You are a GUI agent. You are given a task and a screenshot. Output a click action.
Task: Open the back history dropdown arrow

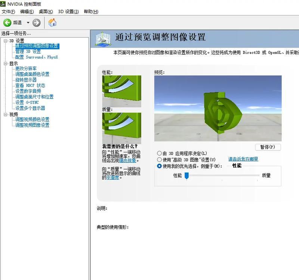(x=28, y=23)
